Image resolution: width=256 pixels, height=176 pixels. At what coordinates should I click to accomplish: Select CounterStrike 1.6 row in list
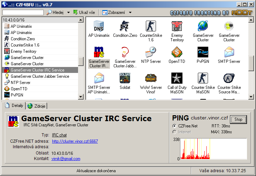(40, 45)
